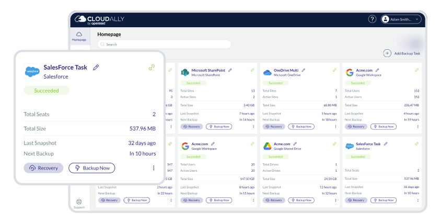The width and height of the screenshot is (441, 222).
Task: Click Succeeded badge on enlarged SalesForce card
Action: coord(47,91)
